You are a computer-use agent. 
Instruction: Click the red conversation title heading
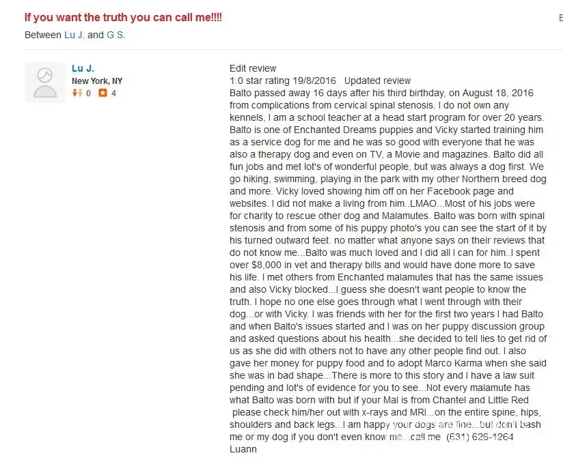[123, 17]
